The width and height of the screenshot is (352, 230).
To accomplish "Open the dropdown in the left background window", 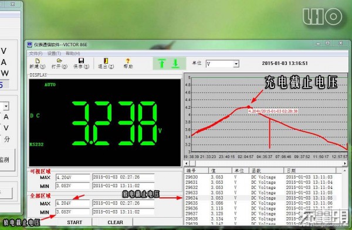I will tap(6, 106).
